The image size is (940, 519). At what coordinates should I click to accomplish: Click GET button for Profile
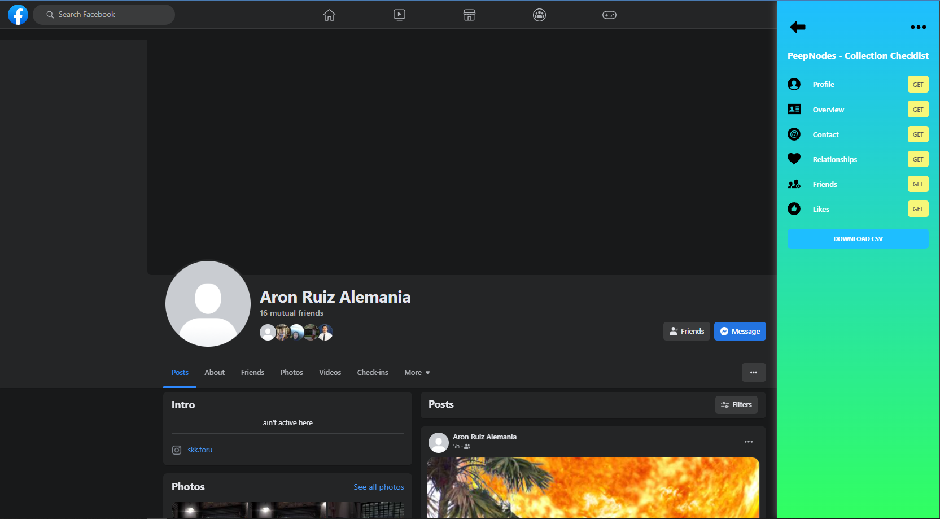[917, 85]
